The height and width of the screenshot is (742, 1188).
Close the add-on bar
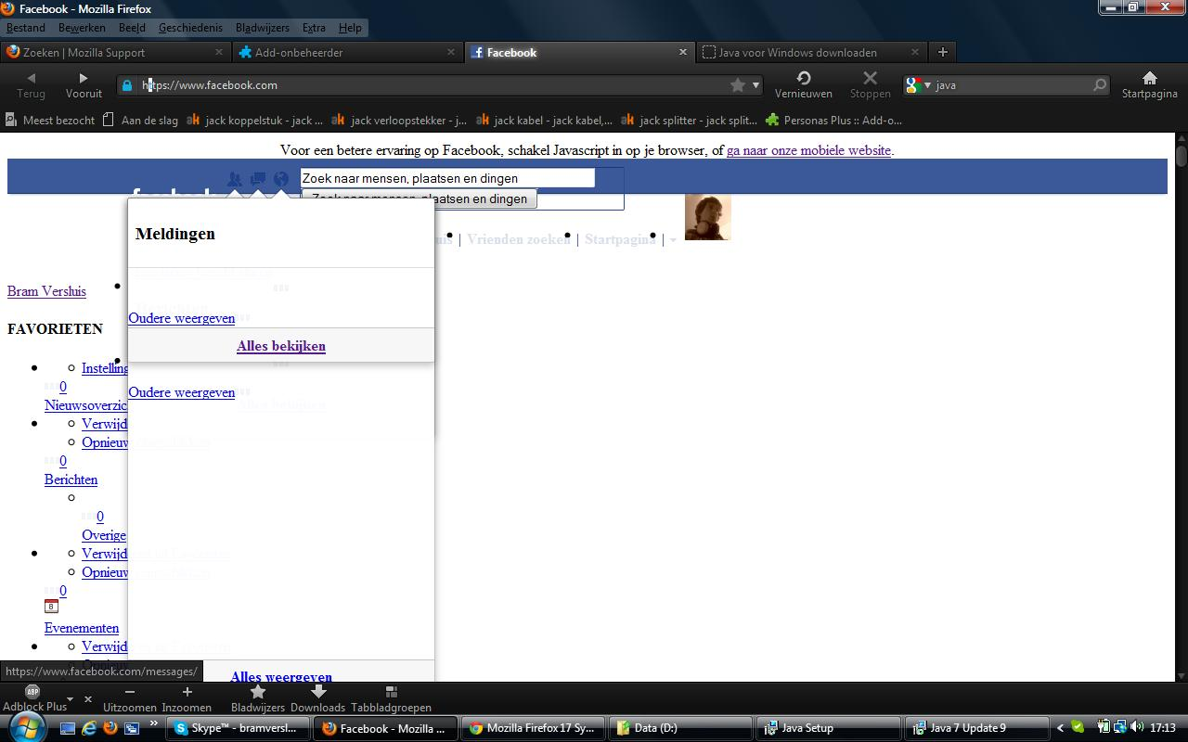coord(88,699)
